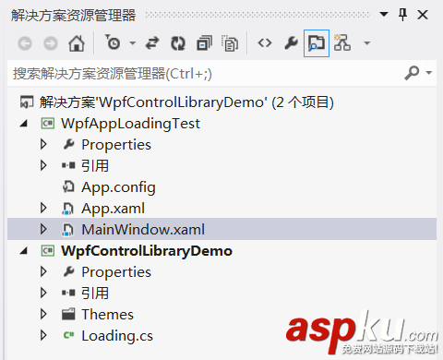Select solution 'WpfControlLibraryDemo' root node
Image resolution: width=443 pixels, height=360 pixels.
click(x=186, y=102)
